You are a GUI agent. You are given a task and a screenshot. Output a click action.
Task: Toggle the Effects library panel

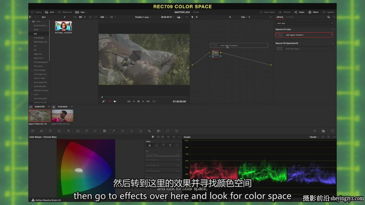pos(313,12)
